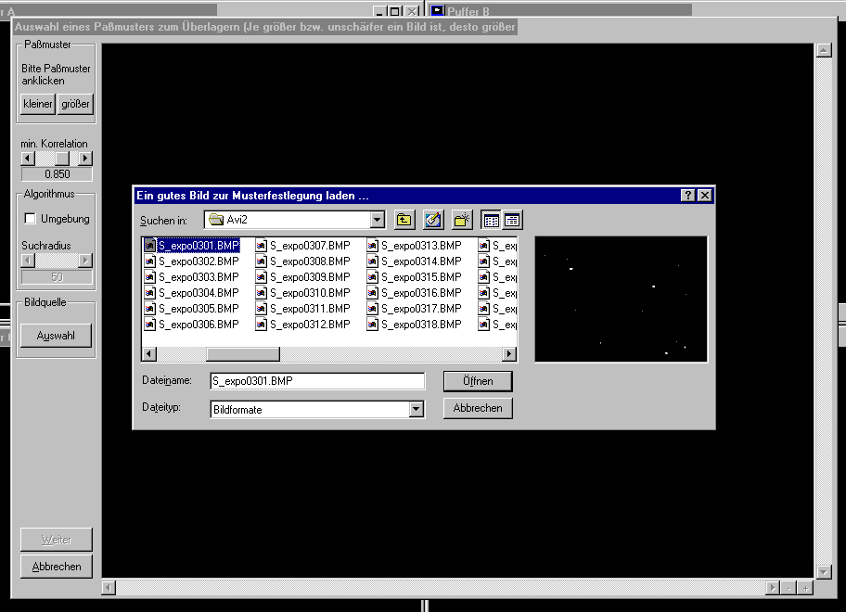Create a new folder via toolbar icon

coord(462,220)
